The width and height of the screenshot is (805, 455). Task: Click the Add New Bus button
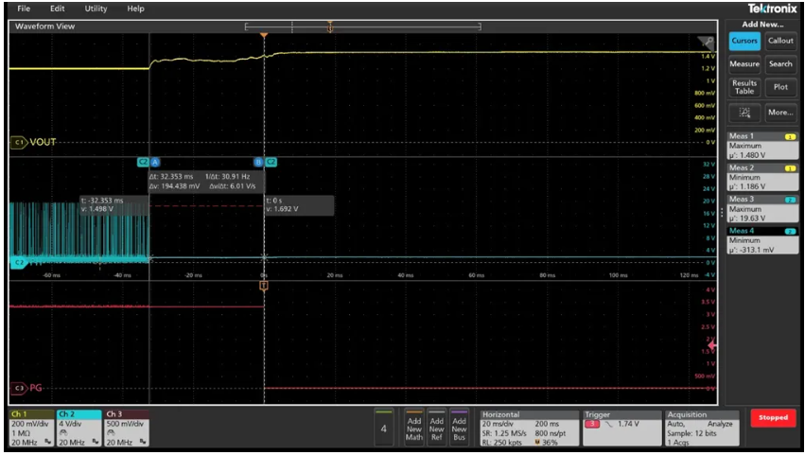click(460, 429)
